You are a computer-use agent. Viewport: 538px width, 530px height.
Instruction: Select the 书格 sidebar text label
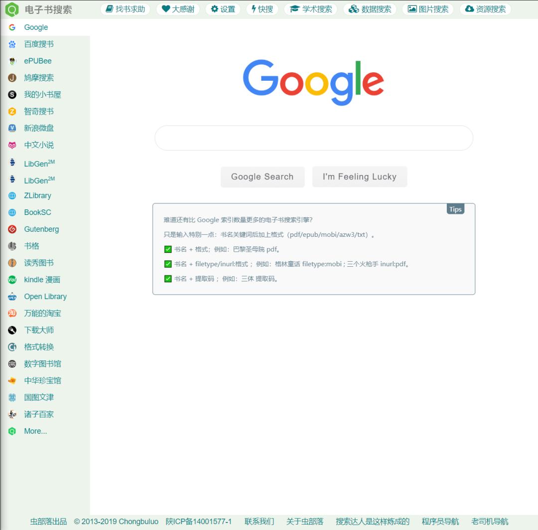point(31,246)
